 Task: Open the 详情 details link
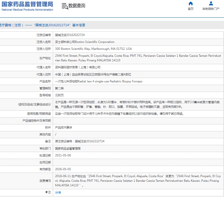pos(58,192)
